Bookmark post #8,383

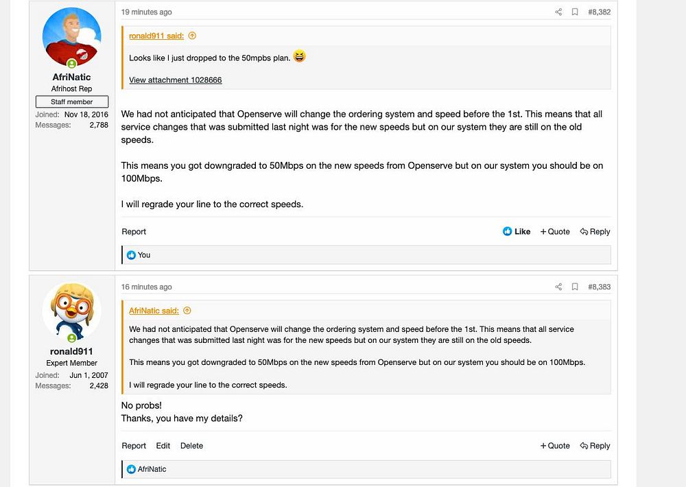(x=575, y=287)
